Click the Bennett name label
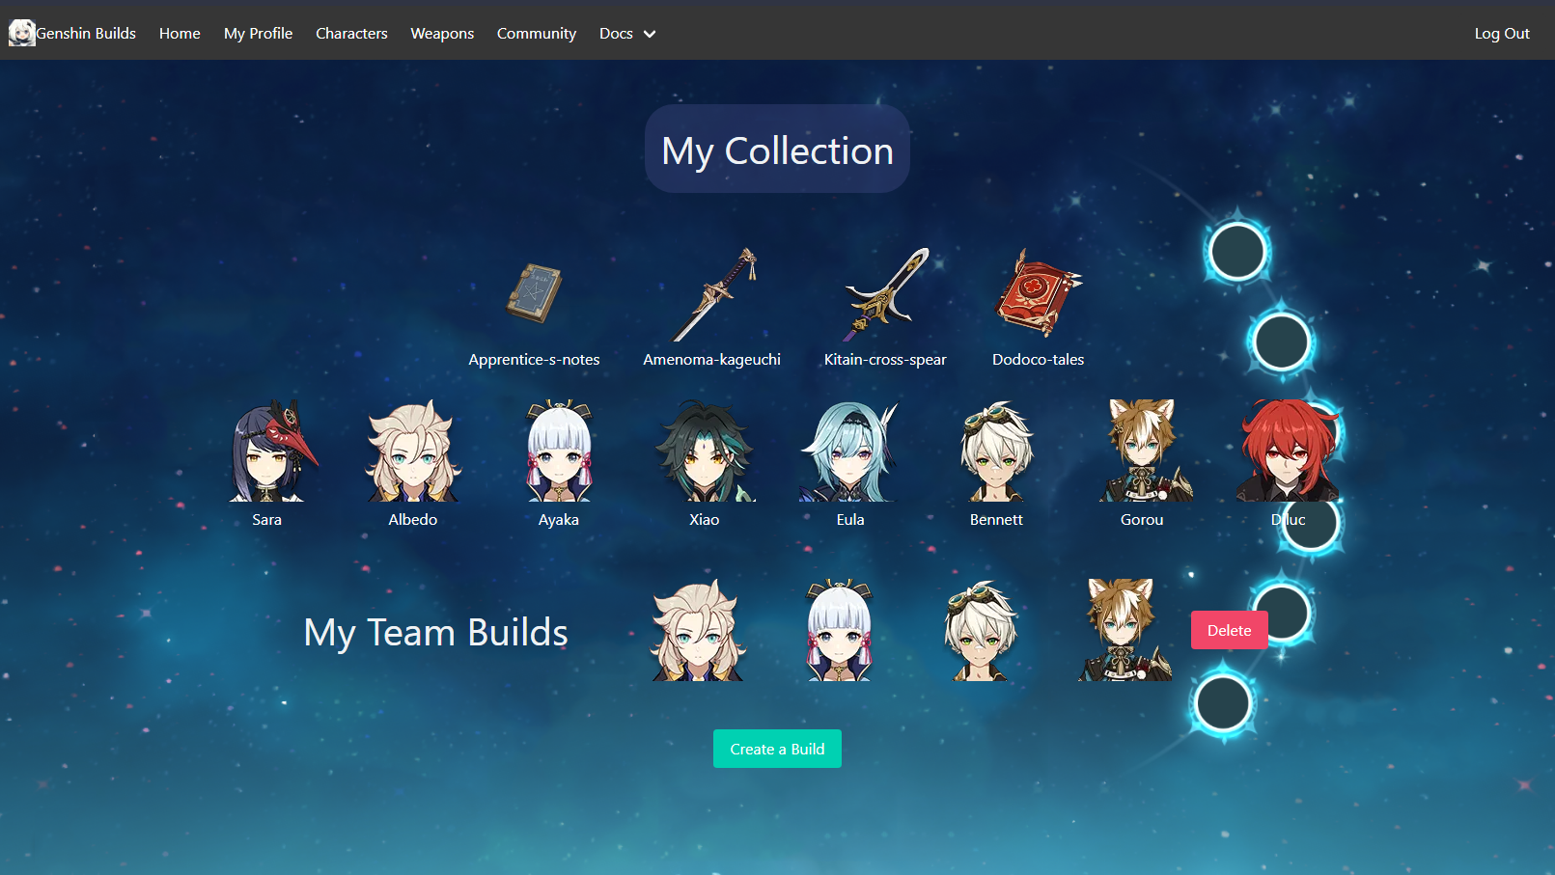 click(x=996, y=519)
